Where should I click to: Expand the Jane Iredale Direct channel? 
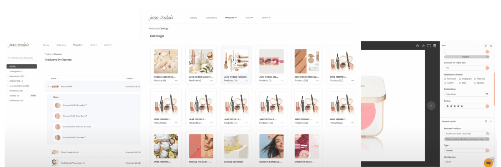click(8, 86)
